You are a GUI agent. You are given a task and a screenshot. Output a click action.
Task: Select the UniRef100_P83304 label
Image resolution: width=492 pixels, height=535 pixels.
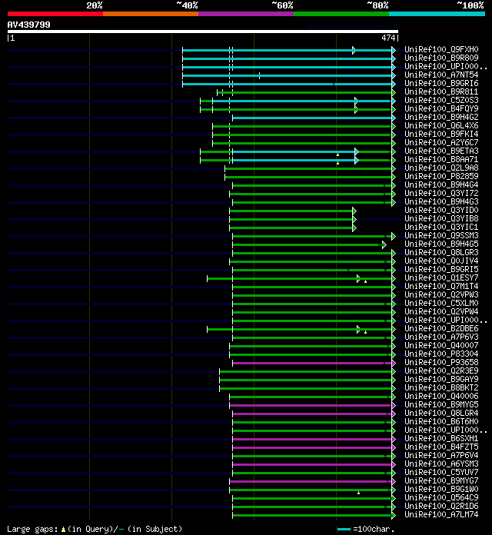pos(441,354)
